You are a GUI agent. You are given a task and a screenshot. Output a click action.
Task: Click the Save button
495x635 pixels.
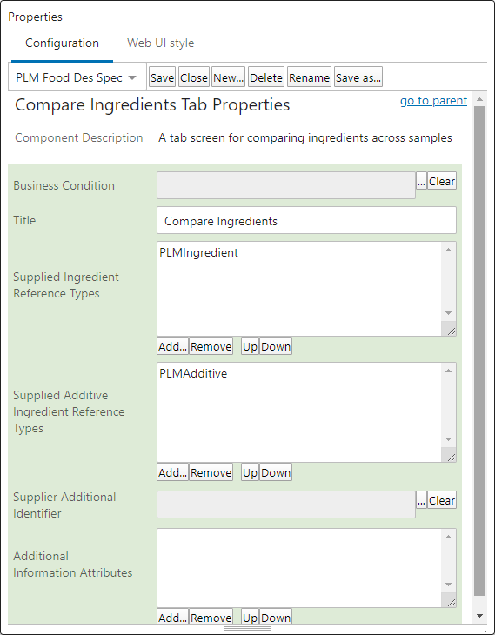162,77
